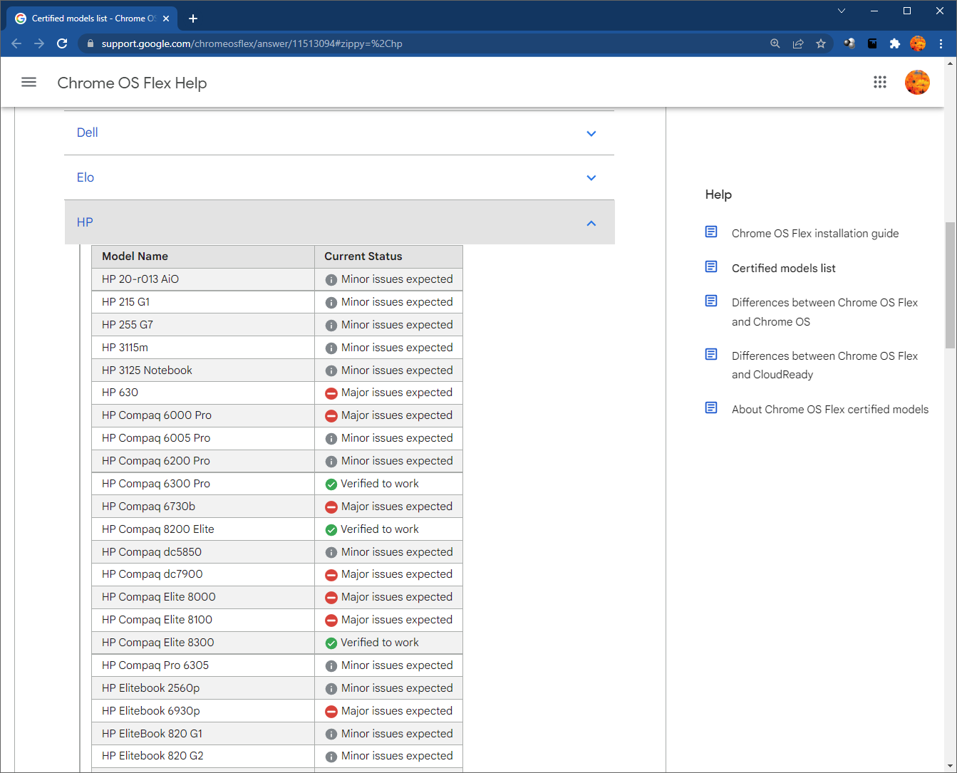Select the Certified models list browser tab
The height and width of the screenshot is (773, 957).
coord(93,19)
